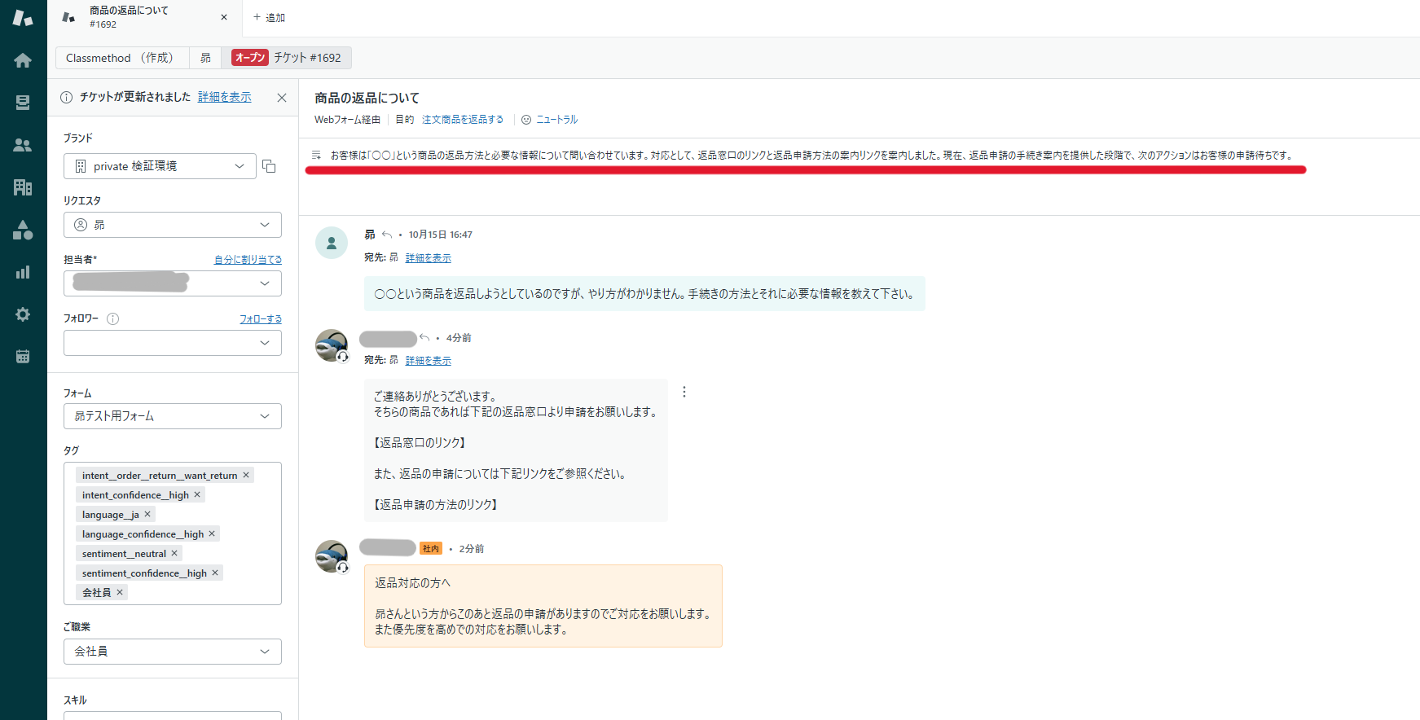Screen dimensions: 1420x720
Task: Add a new tab with 追加
Action: [x=269, y=17]
